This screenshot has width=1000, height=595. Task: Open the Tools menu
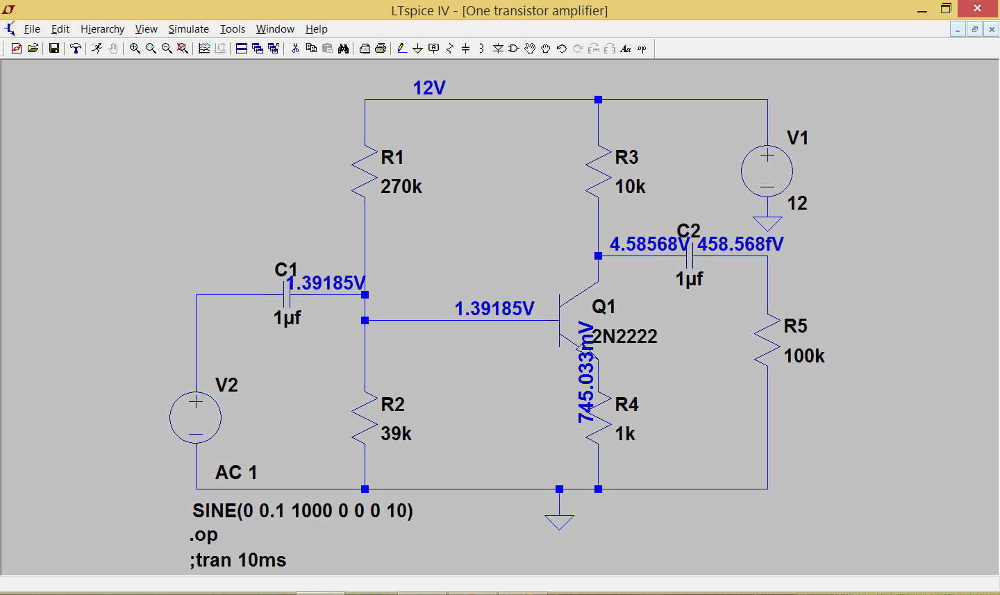click(x=233, y=29)
